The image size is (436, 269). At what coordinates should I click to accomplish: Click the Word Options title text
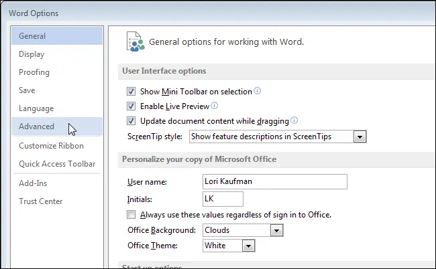pos(34,13)
